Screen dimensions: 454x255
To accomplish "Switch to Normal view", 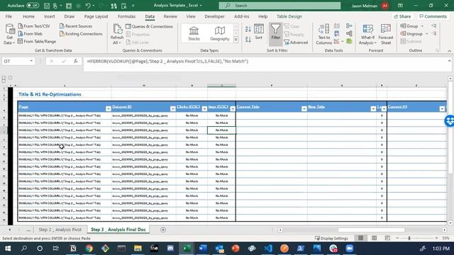I will coord(361,238).
